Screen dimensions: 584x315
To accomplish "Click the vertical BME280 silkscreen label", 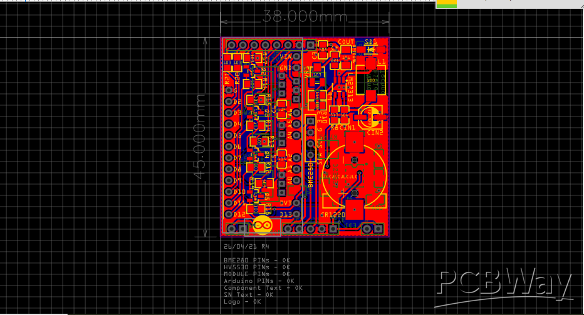I will click(x=311, y=175).
